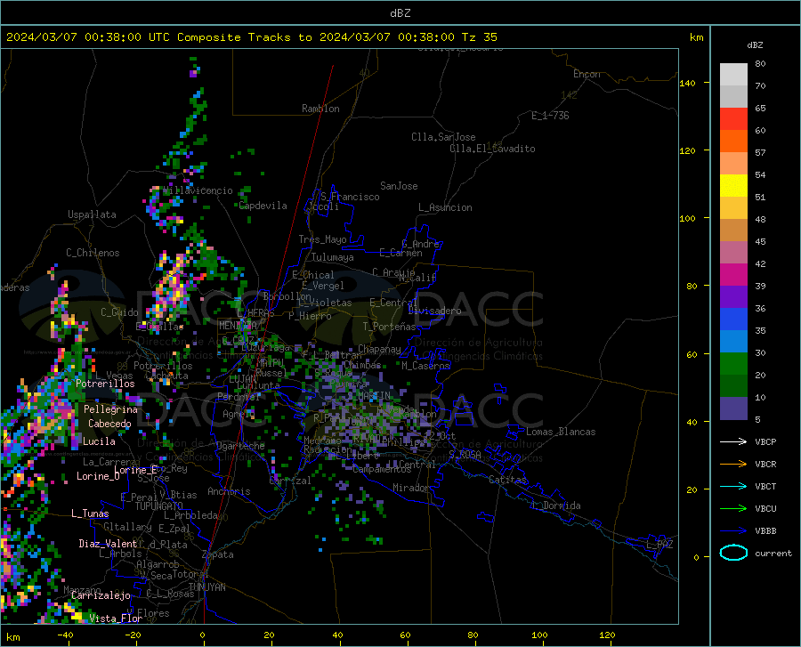Click the M_Caseros map label
Viewport: 801px width, 647px height.
[x=425, y=366]
